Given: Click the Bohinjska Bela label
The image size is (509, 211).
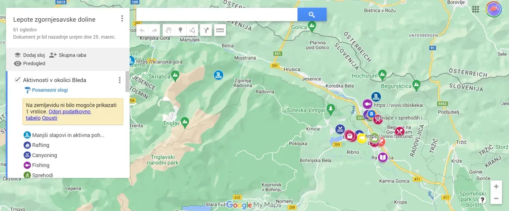Looking at the screenshot, I should (x=315, y=161).
